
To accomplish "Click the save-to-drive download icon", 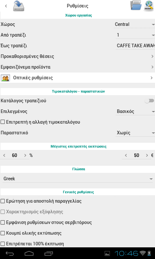I will click(x=19, y=6).
